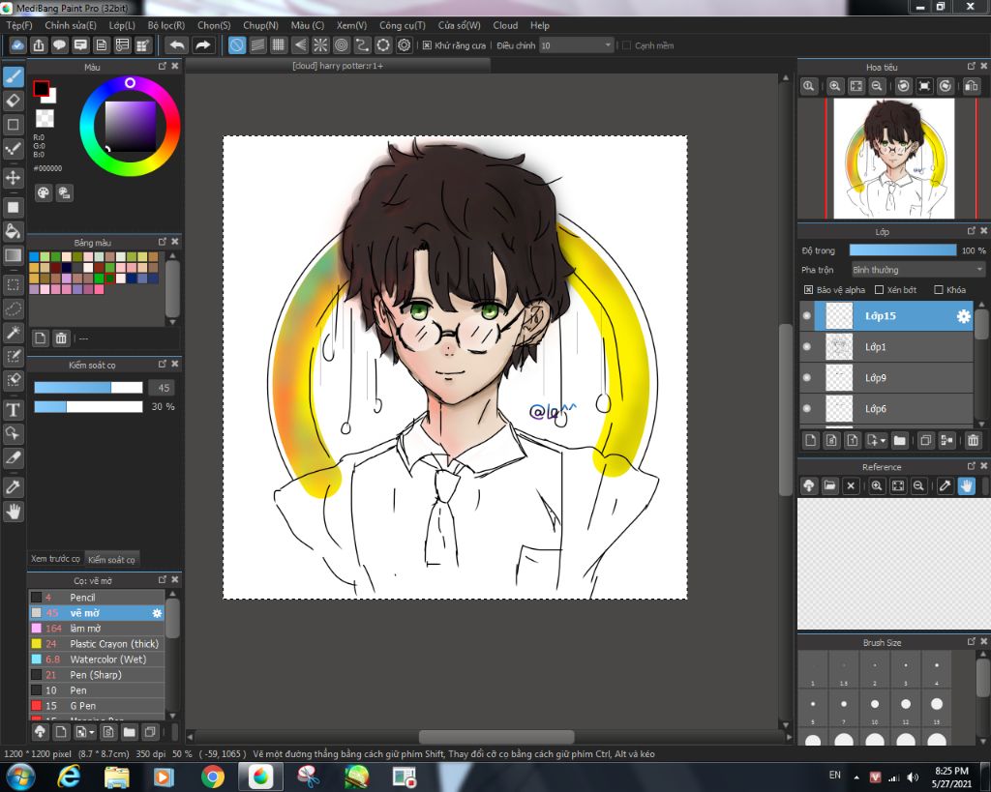Click the Undo arrow in the toolbar
Viewport: 991px width, 792px height.
pos(177,45)
